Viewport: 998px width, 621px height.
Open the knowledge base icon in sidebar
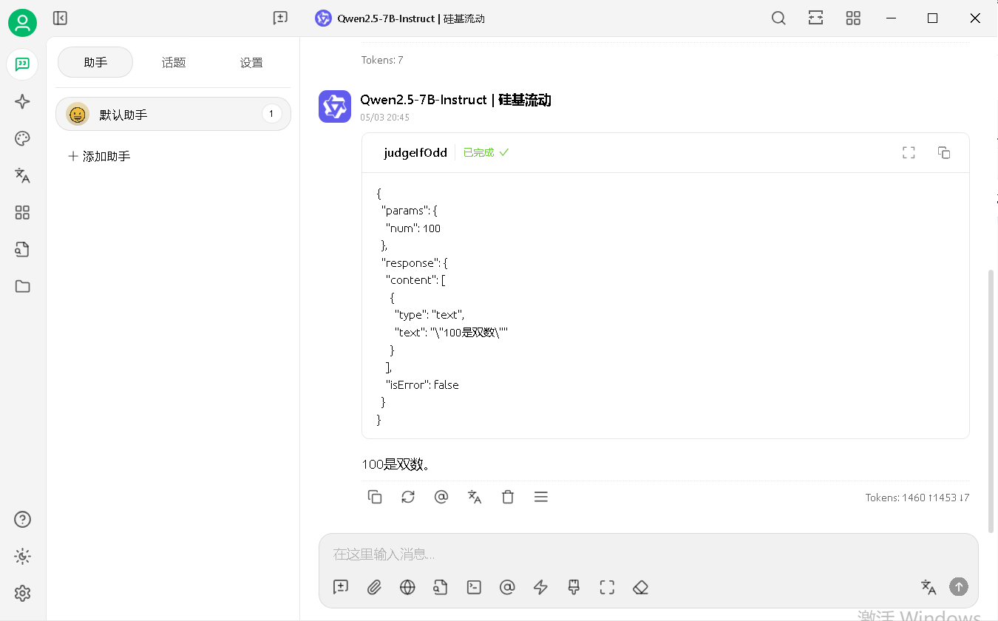click(x=23, y=250)
